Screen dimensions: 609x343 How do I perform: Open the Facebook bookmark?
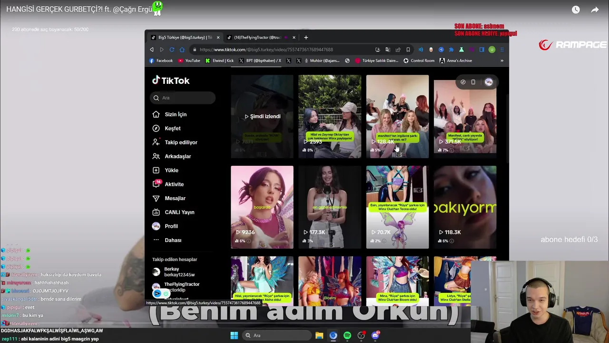[x=161, y=61]
